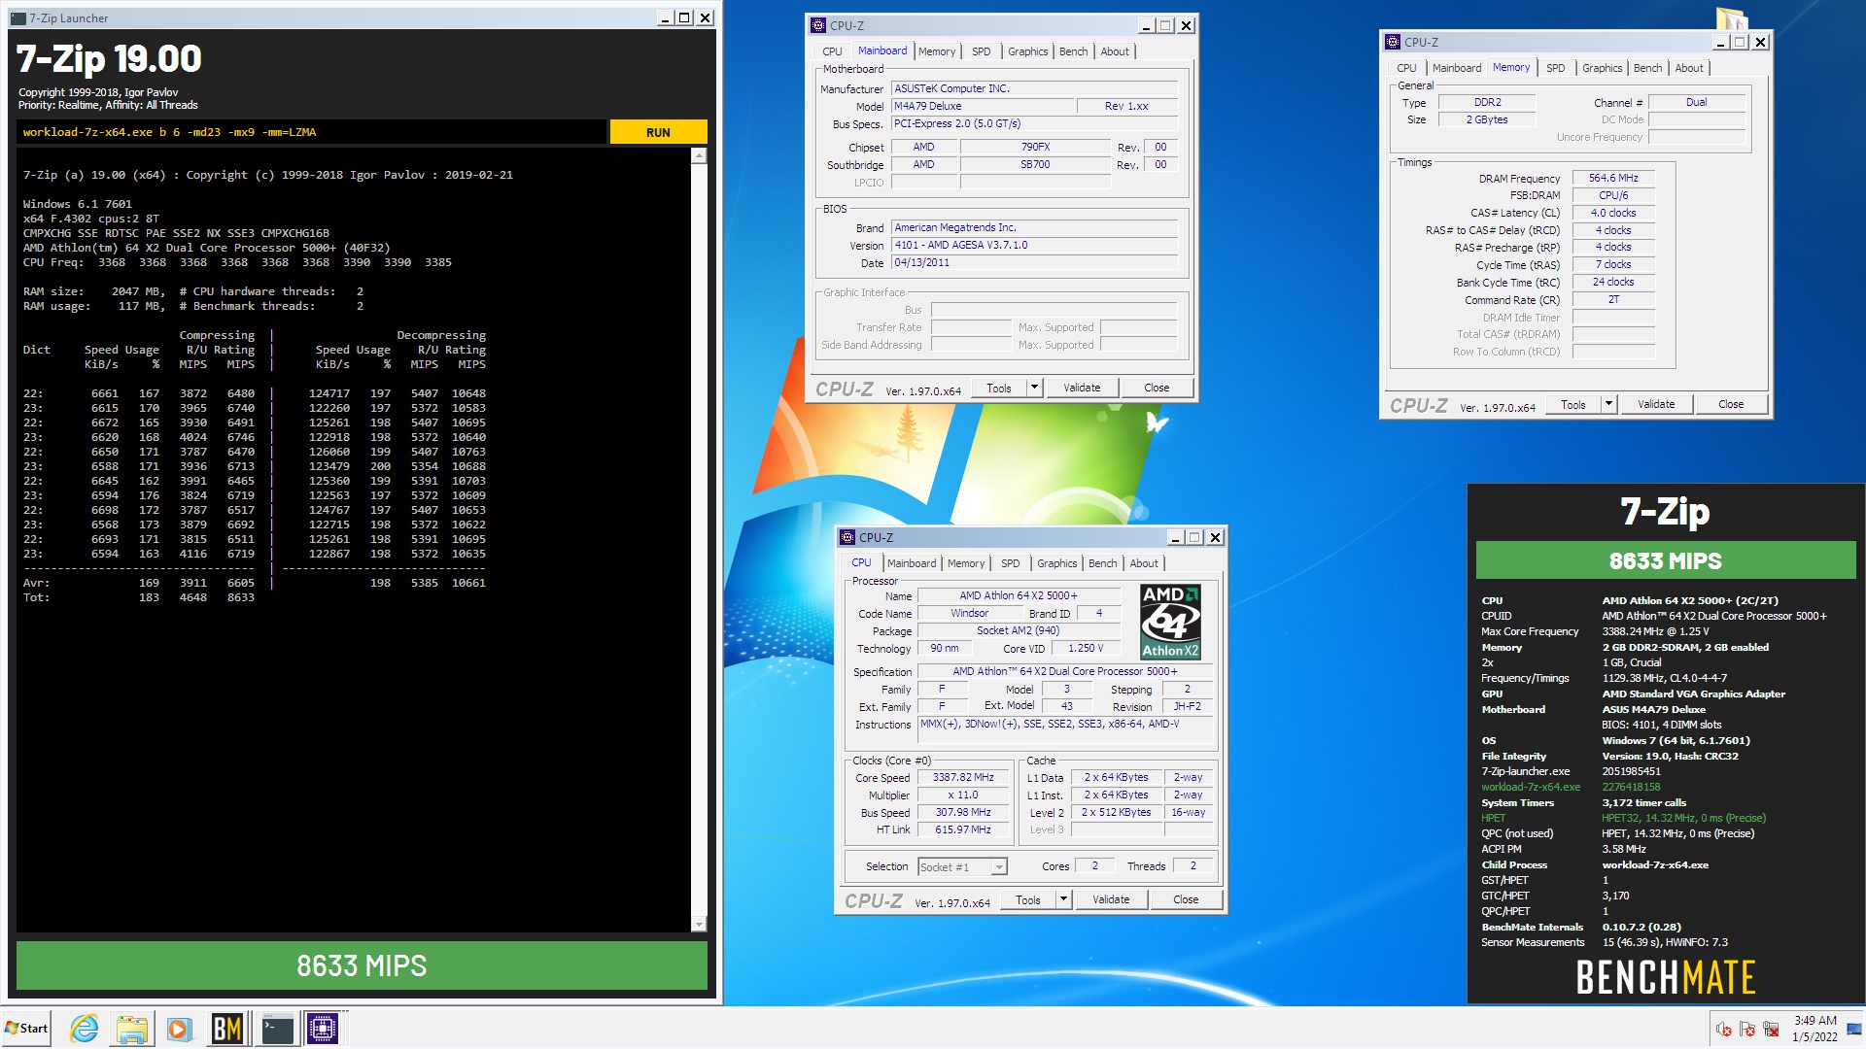Viewport: 1866px width, 1049px height.
Task: Expand Tools dropdown arrow in Mainboard CPU-Z window
Action: point(1034,389)
